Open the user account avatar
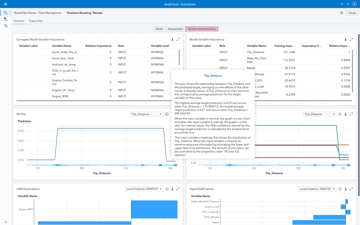Image resolution: width=360 pixels, height=225 pixels. 354,4
